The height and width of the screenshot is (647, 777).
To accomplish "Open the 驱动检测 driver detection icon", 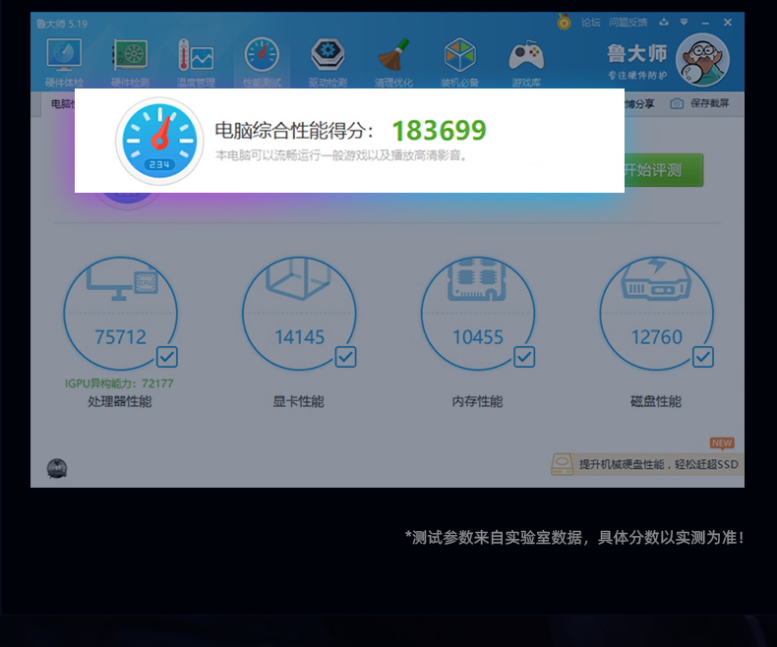I will click(328, 62).
